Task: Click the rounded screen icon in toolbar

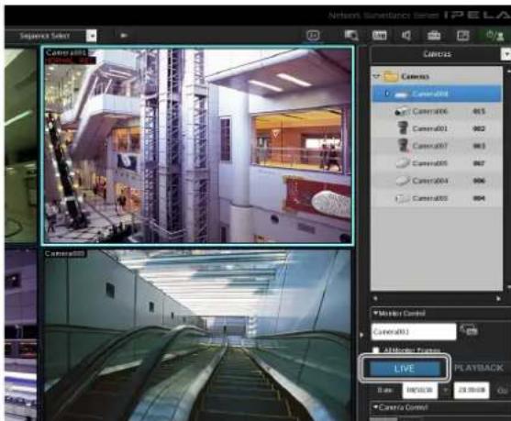Action: pyautogui.click(x=313, y=35)
